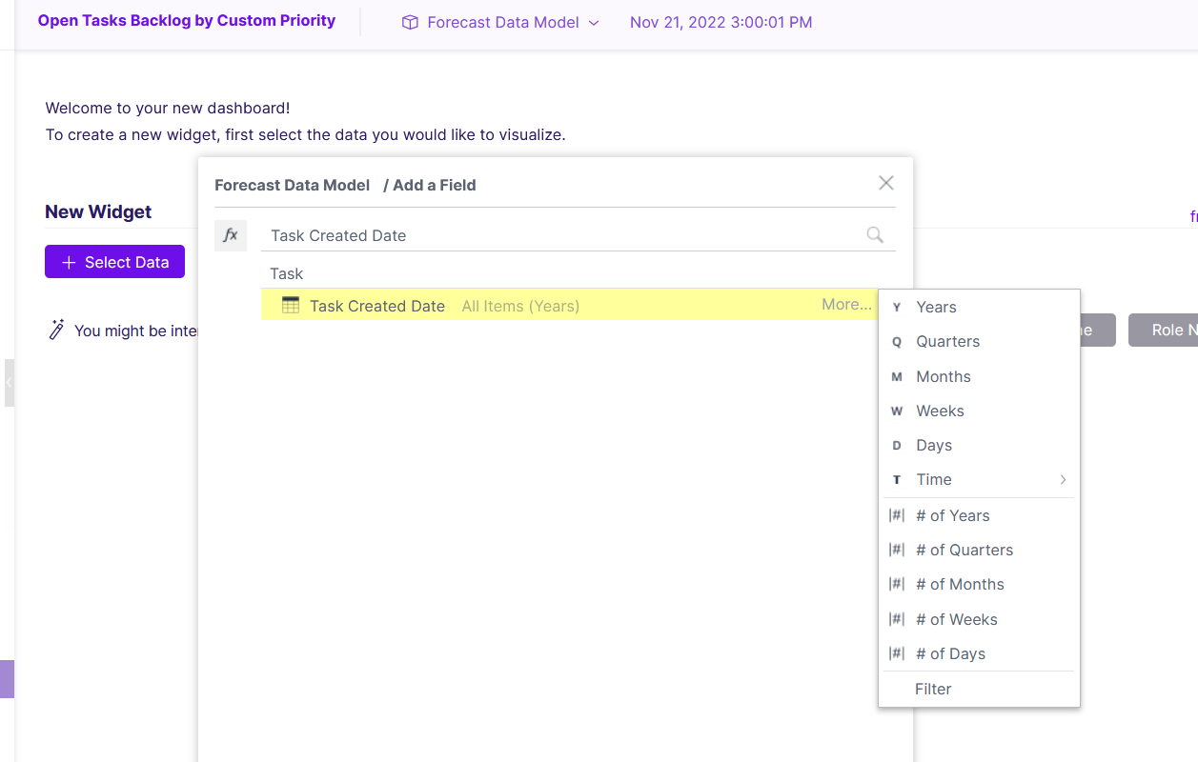Click Forecast Data Model header link

tap(503, 22)
